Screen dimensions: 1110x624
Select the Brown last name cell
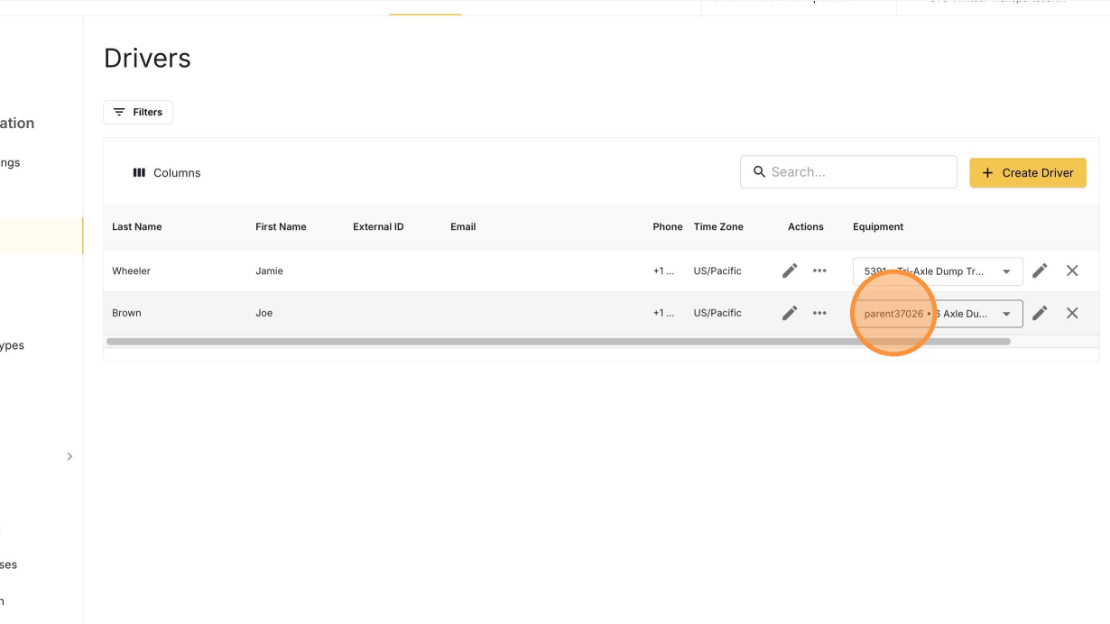(126, 313)
